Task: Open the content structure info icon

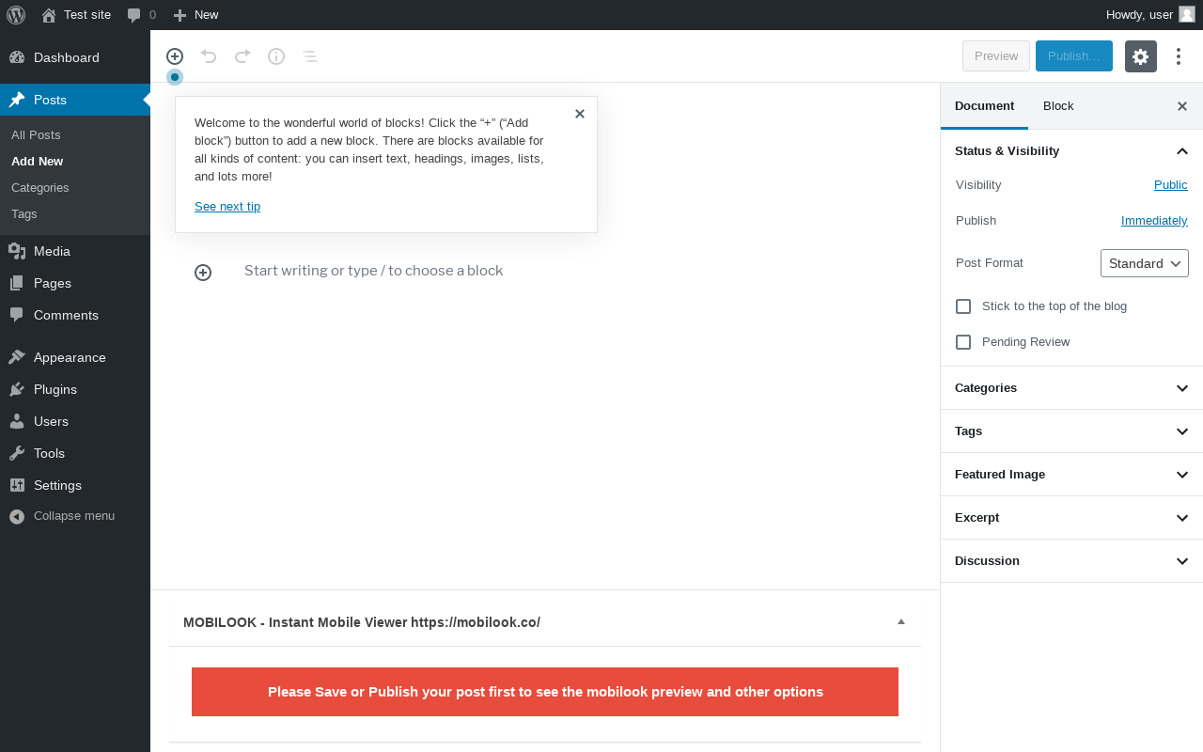Action: pos(276,56)
